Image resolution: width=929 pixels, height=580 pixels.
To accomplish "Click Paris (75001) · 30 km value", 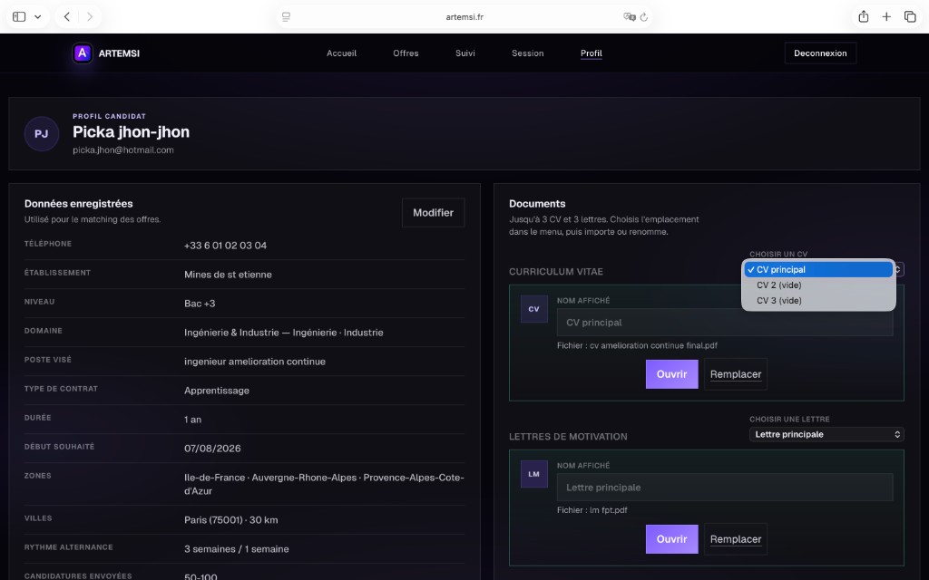I will (x=231, y=520).
